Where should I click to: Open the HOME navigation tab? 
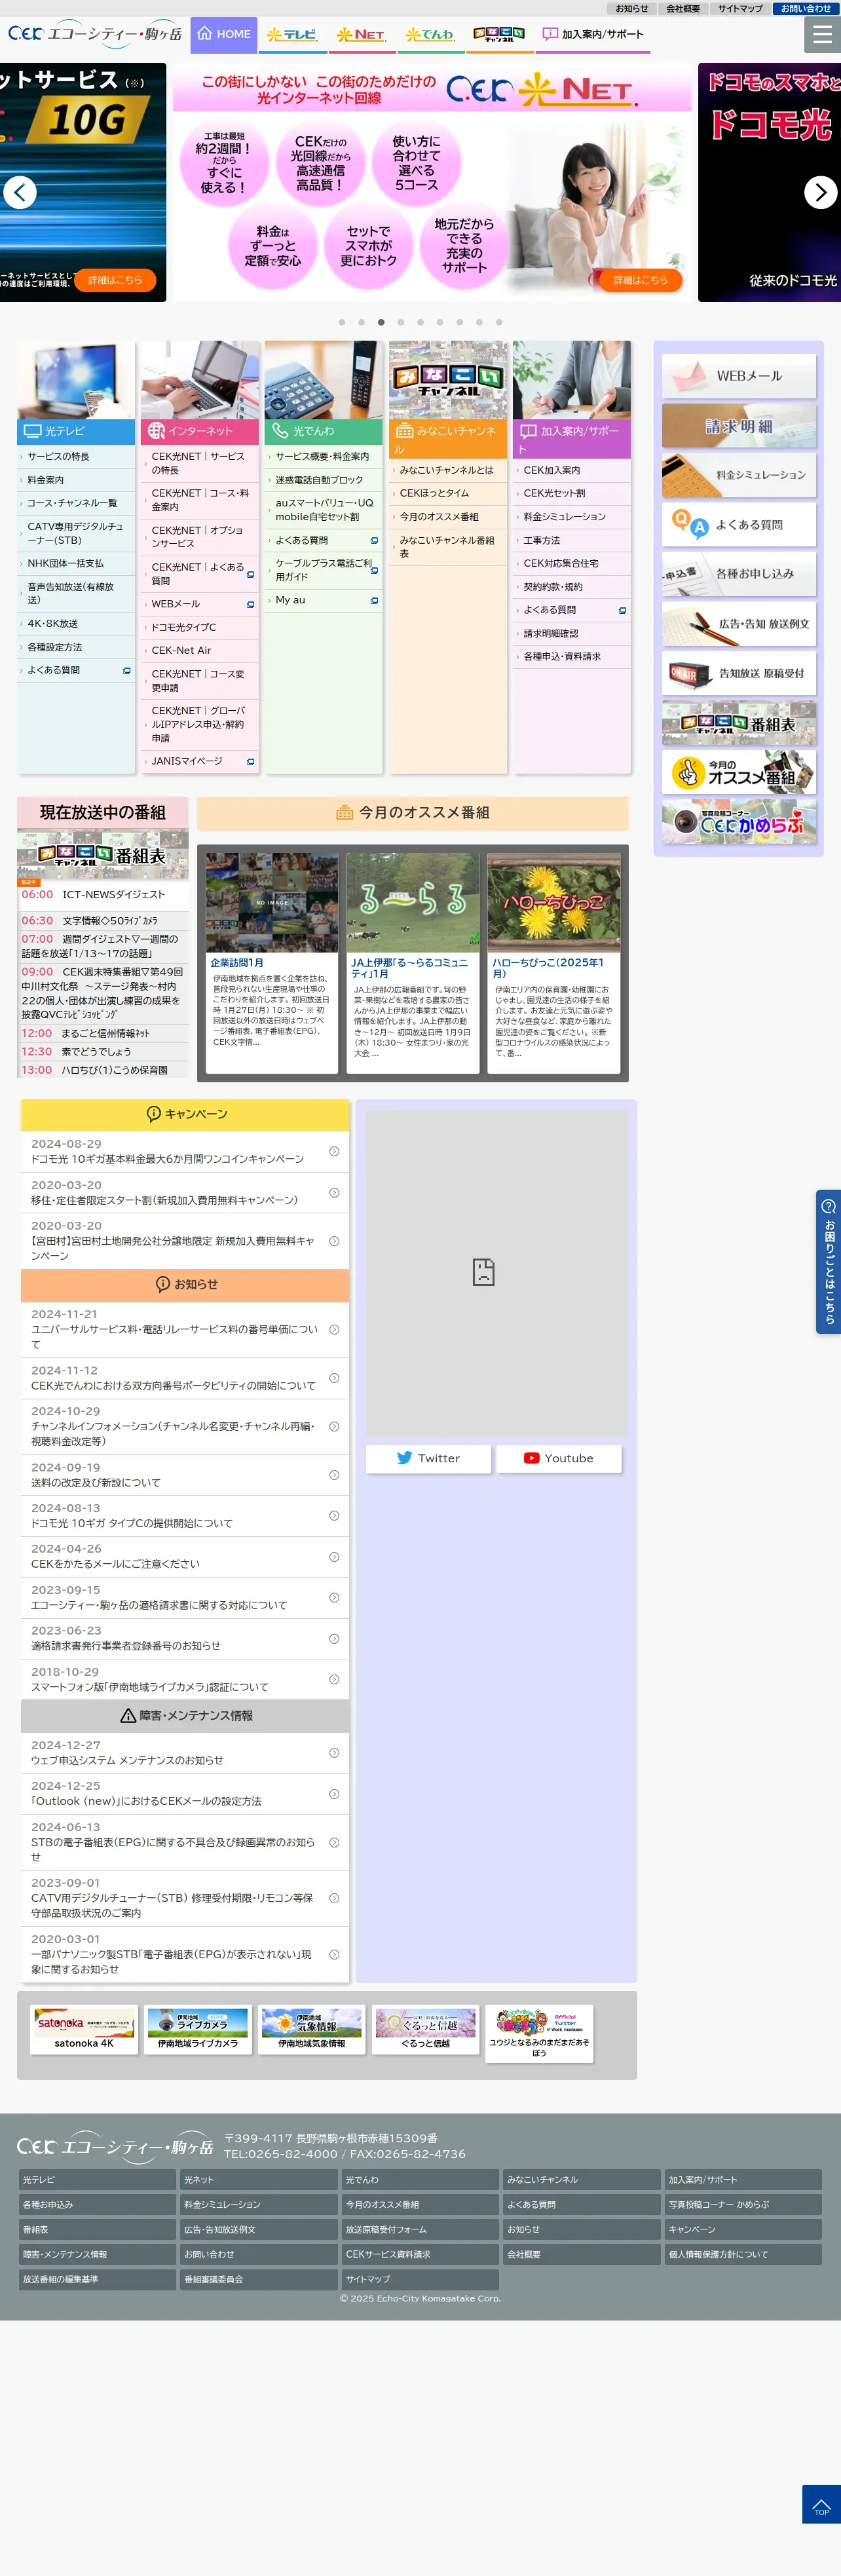(x=224, y=34)
